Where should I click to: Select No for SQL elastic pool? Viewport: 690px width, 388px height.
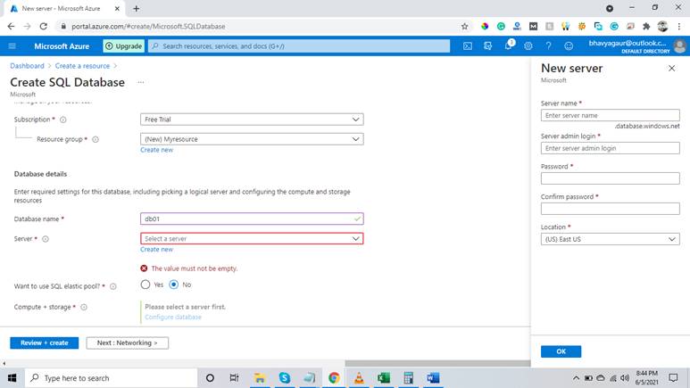174,285
